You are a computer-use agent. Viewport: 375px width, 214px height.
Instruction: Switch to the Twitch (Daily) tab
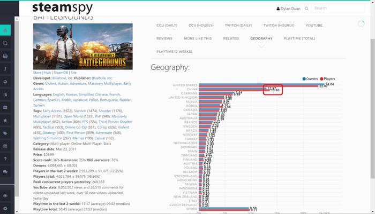point(238,25)
